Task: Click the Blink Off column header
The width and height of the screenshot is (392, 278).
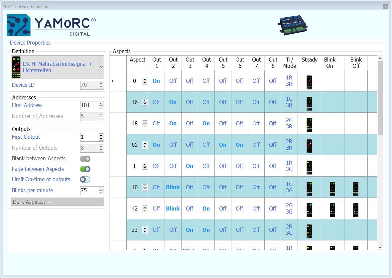Action: click(356, 63)
